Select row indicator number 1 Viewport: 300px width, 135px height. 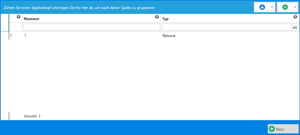[11, 36]
